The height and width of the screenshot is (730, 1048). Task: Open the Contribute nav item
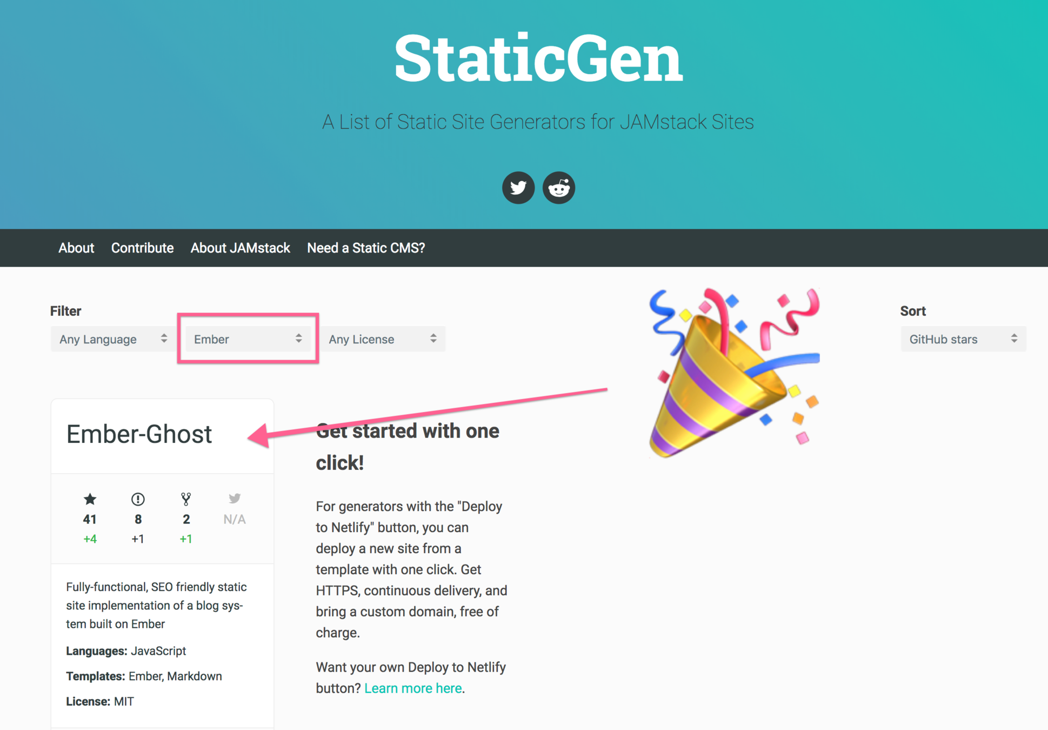pyautogui.click(x=142, y=248)
